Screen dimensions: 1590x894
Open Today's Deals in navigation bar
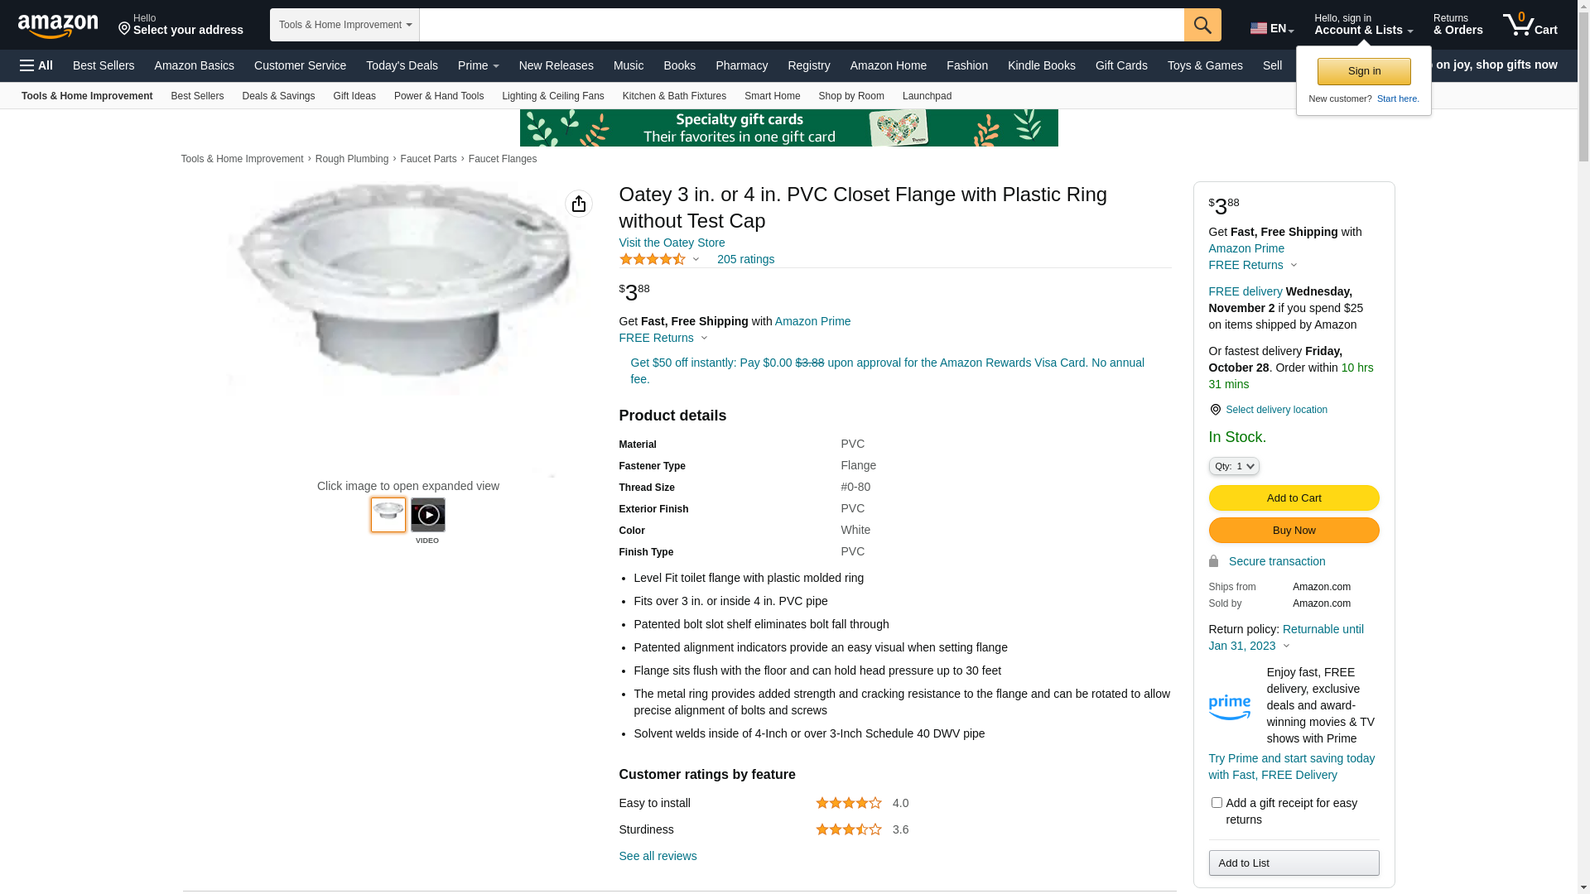pos(402,65)
